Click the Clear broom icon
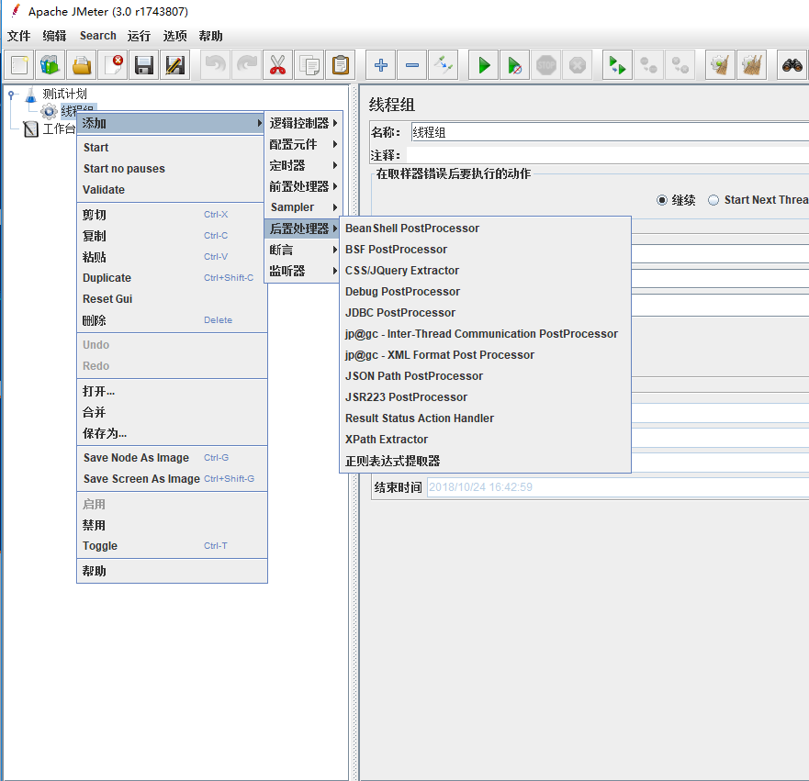The height and width of the screenshot is (781, 809). 720,65
